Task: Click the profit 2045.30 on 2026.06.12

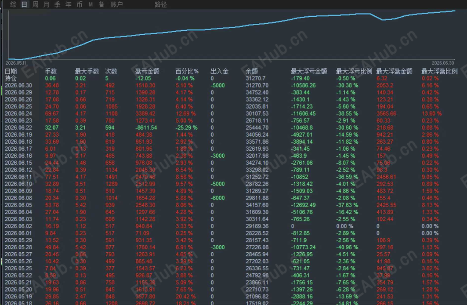Action: (145, 170)
